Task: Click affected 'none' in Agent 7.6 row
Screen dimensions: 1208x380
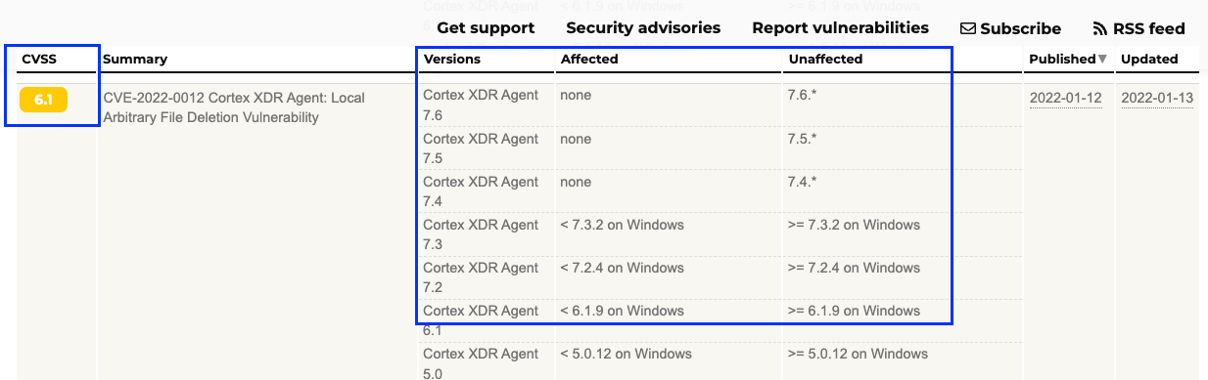Action: click(576, 96)
